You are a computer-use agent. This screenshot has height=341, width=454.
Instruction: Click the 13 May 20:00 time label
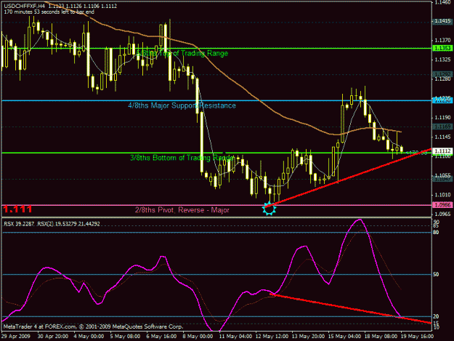pyautogui.click(x=308, y=337)
